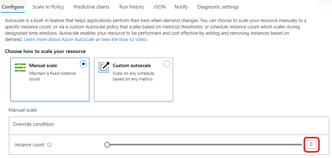Click the Instance count slider handle
The image size is (332, 158).
(x=107, y=145)
